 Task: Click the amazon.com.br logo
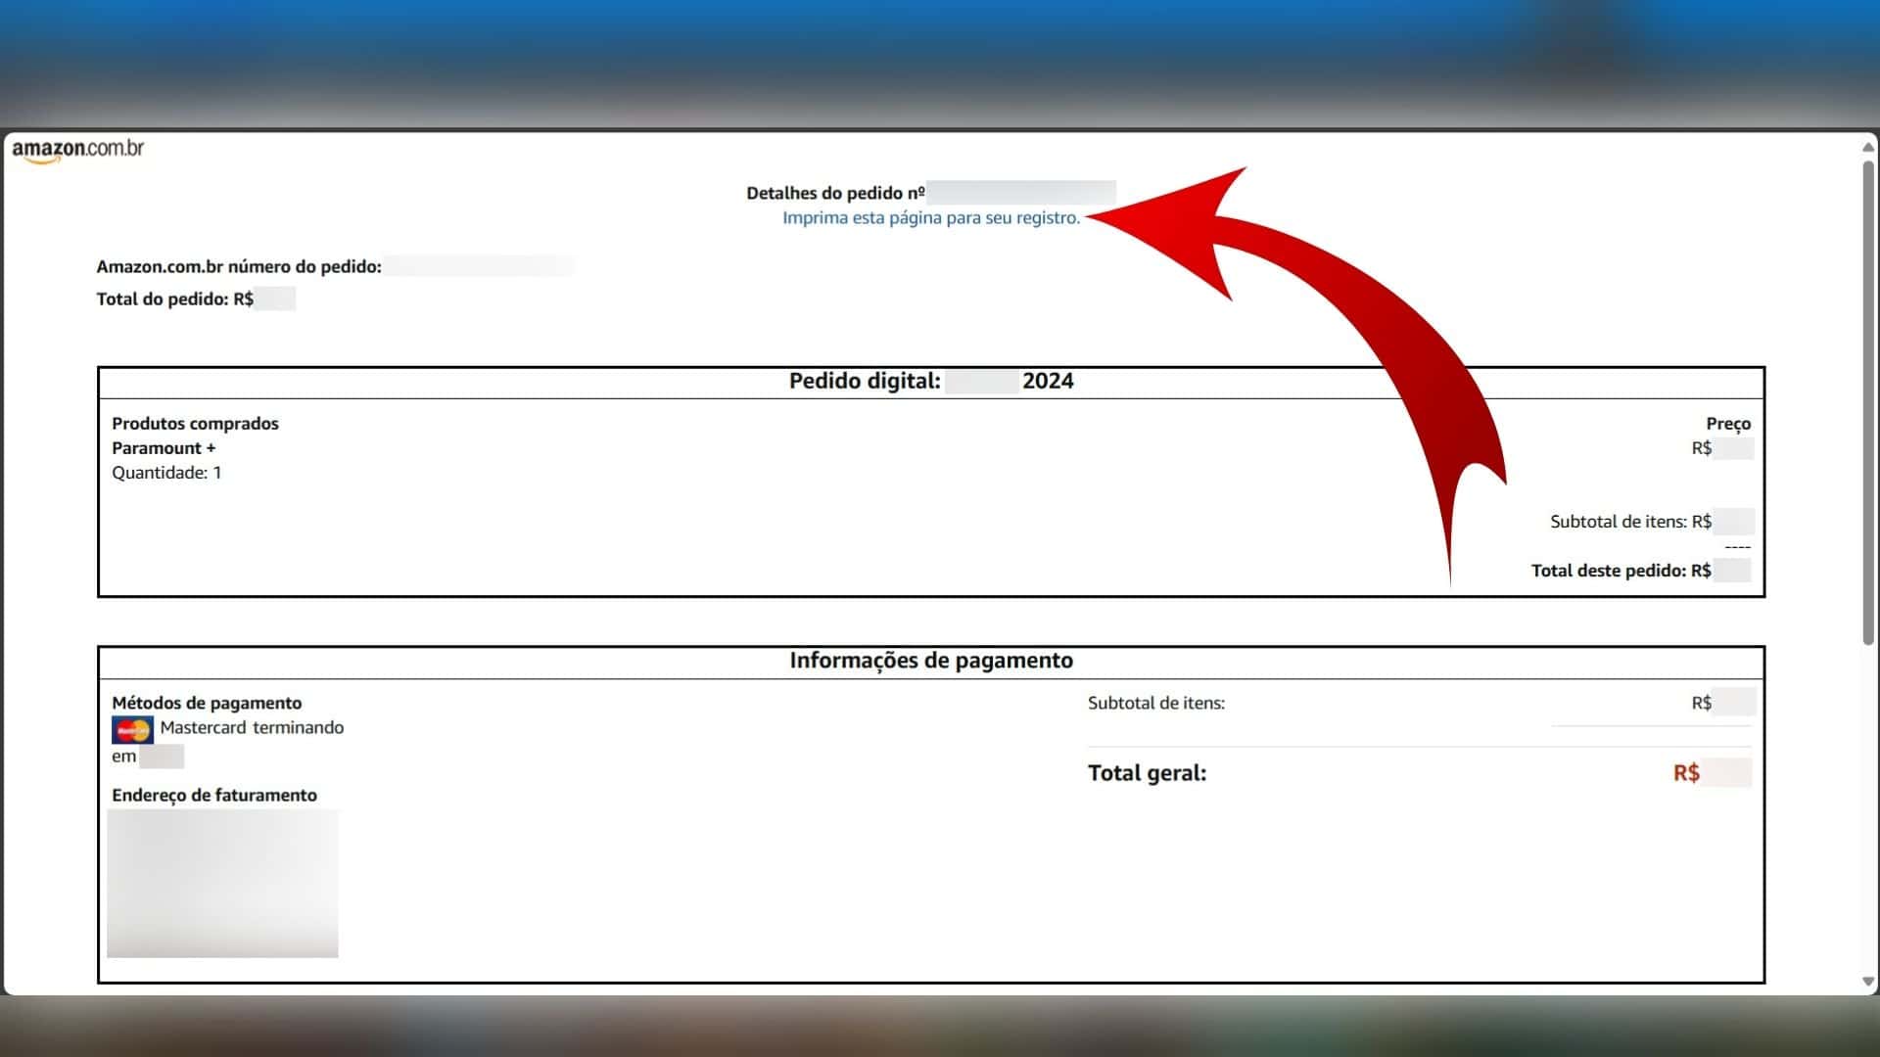(x=78, y=150)
